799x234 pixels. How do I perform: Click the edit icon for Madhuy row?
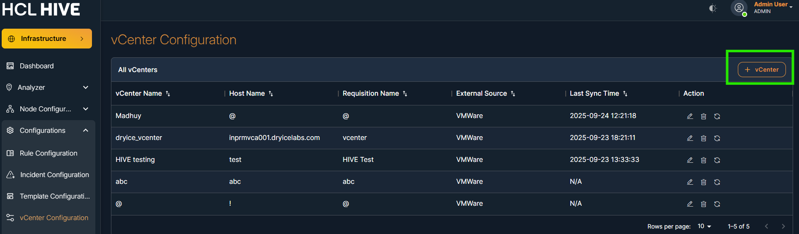tap(690, 116)
